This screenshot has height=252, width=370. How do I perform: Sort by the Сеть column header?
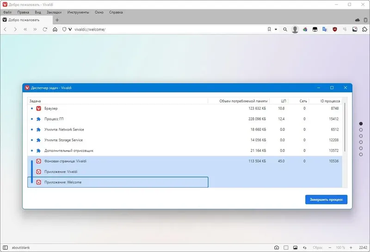[299, 101]
